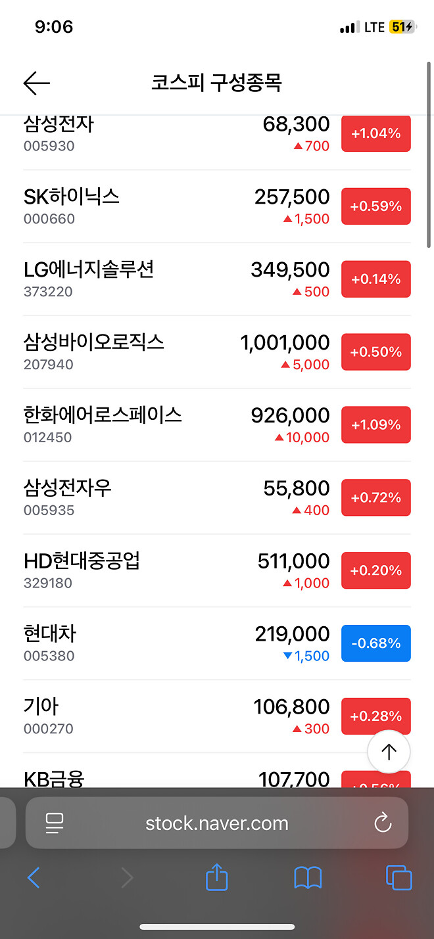
Task: Tap the address bar showing stock.naver.com
Action: coord(217,822)
